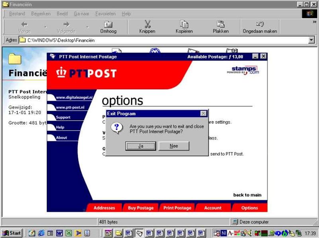
Task: Click the Windows logo throbber in Explorer
Action: coord(309,14)
